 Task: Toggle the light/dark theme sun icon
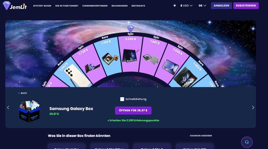174,5
